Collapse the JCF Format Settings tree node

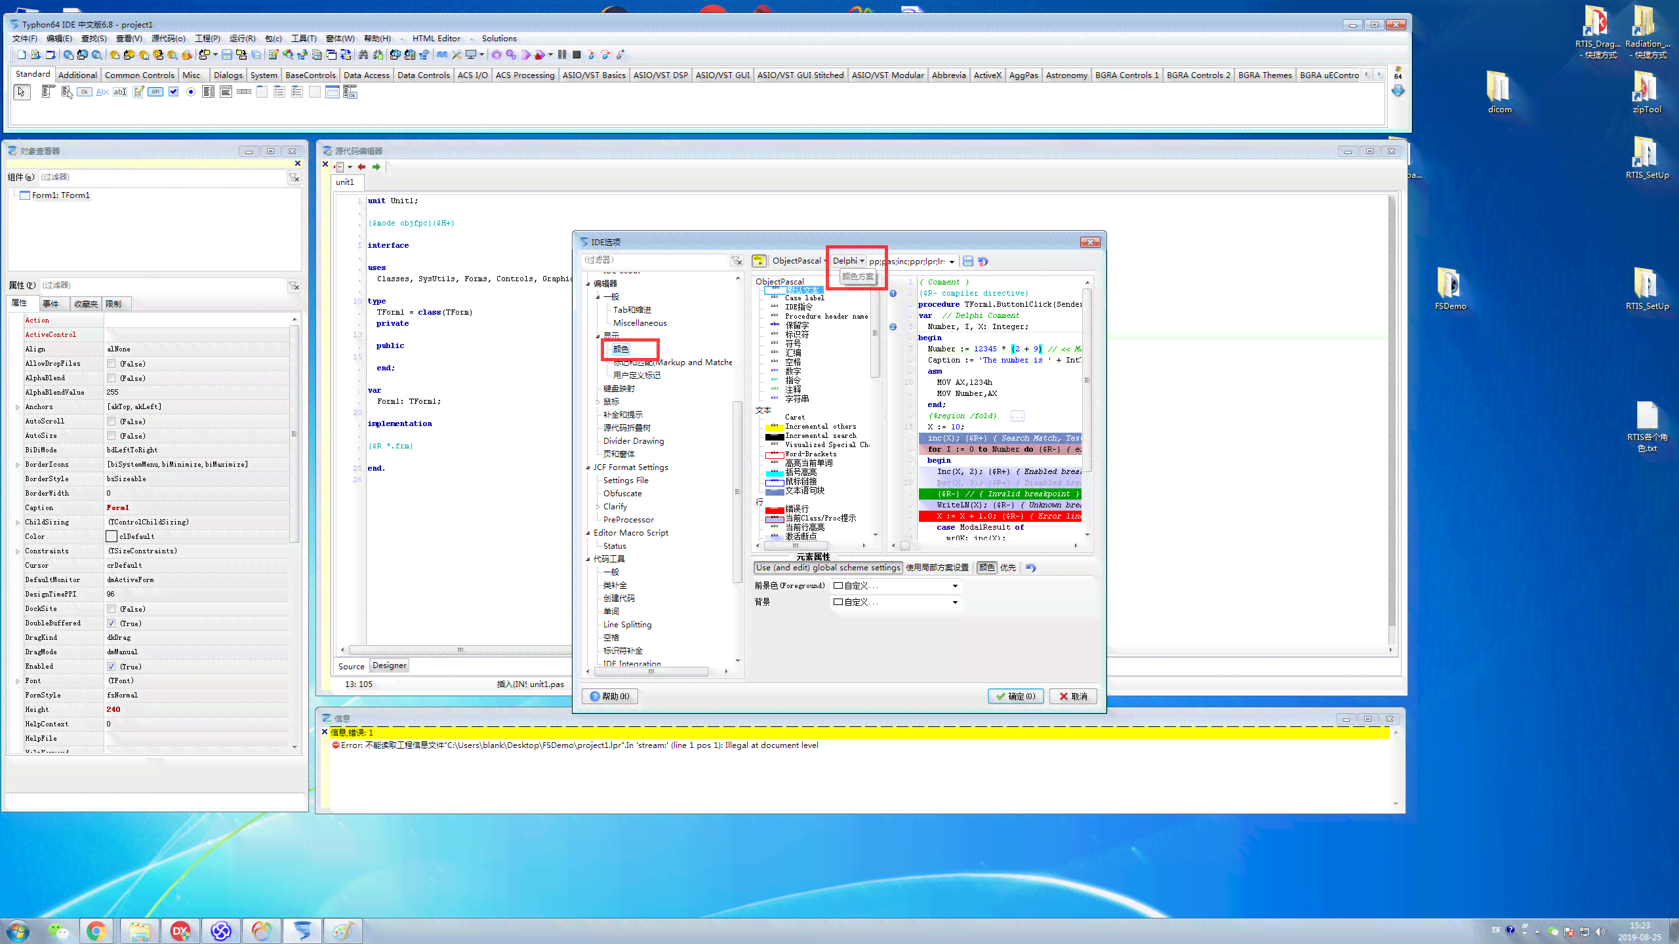588,467
